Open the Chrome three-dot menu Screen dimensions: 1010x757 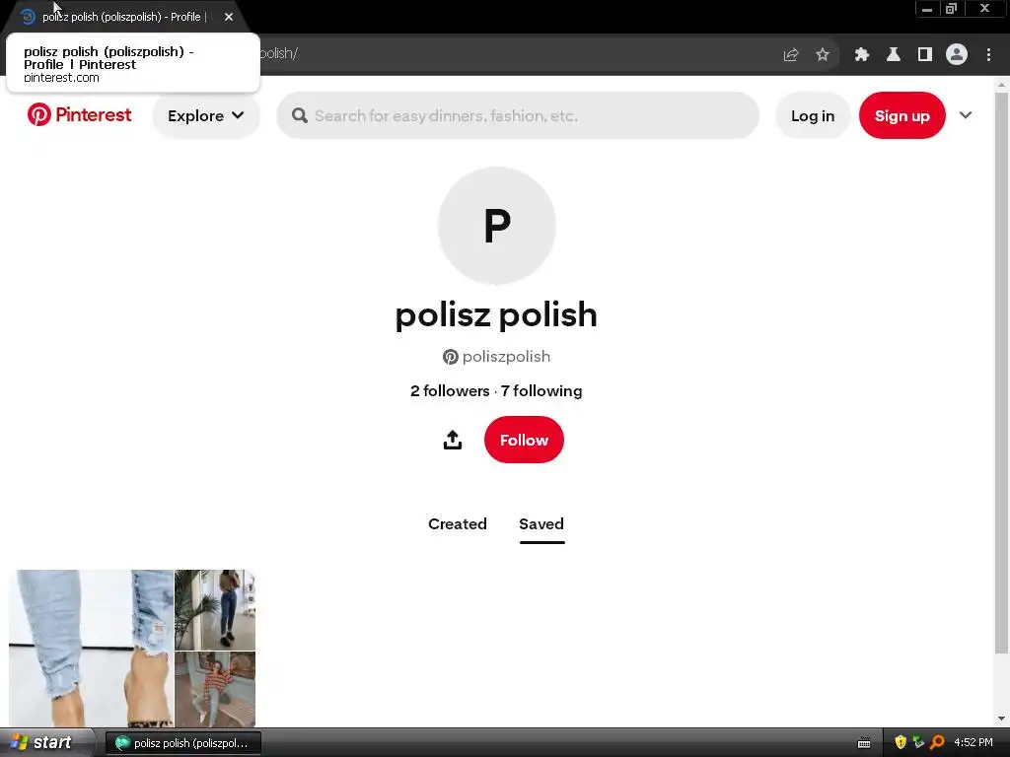tap(988, 55)
